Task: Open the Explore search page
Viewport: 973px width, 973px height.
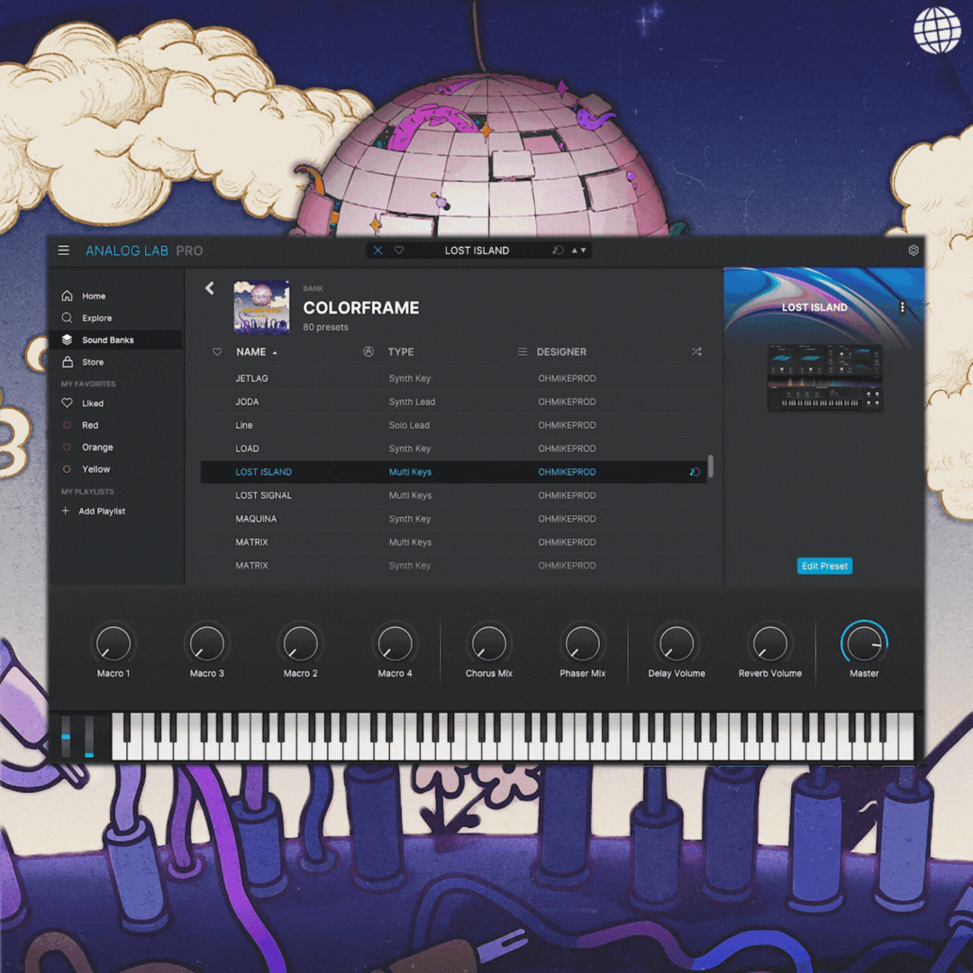Action: coord(96,318)
